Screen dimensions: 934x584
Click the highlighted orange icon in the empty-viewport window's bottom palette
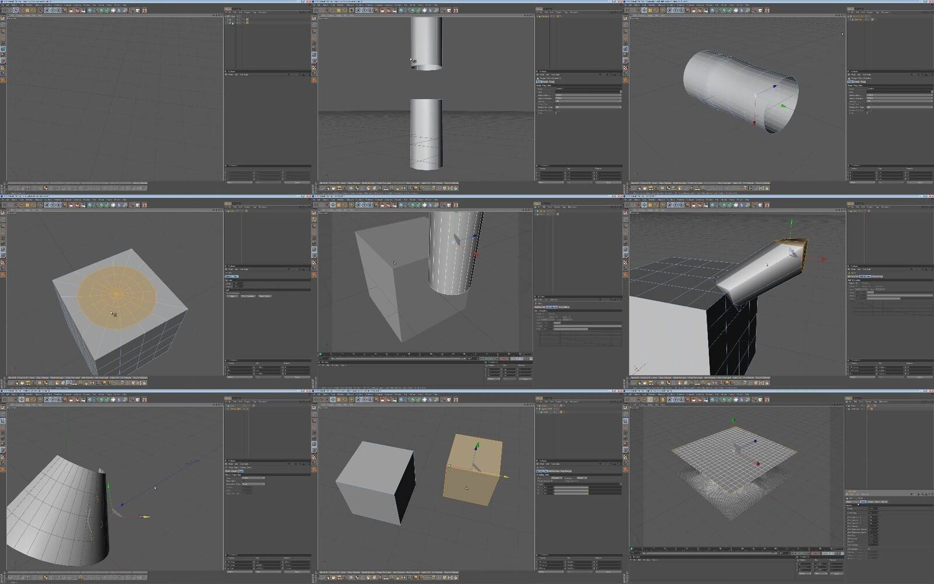click(45, 188)
